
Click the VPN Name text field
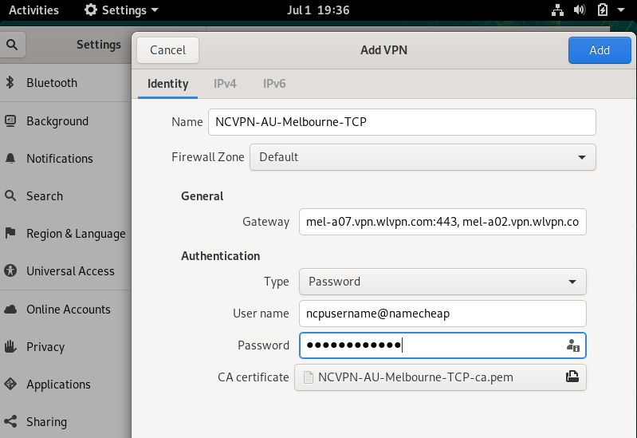pyautogui.click(x=402, y=122)
